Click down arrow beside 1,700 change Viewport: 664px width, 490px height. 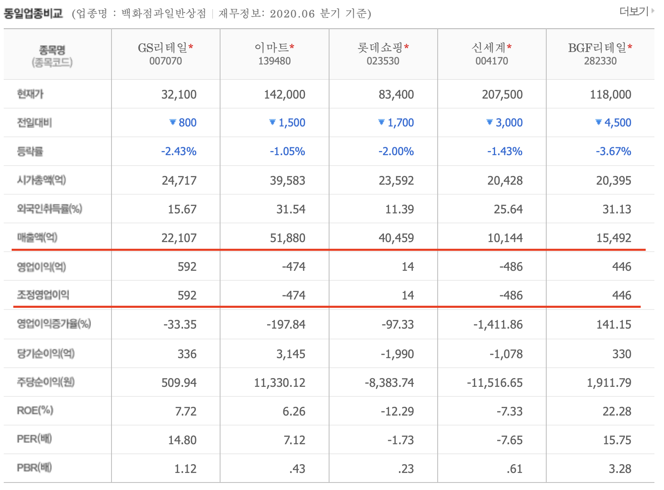click(381, 122)
